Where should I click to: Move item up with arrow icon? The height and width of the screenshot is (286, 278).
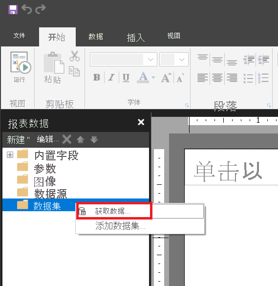81,139
